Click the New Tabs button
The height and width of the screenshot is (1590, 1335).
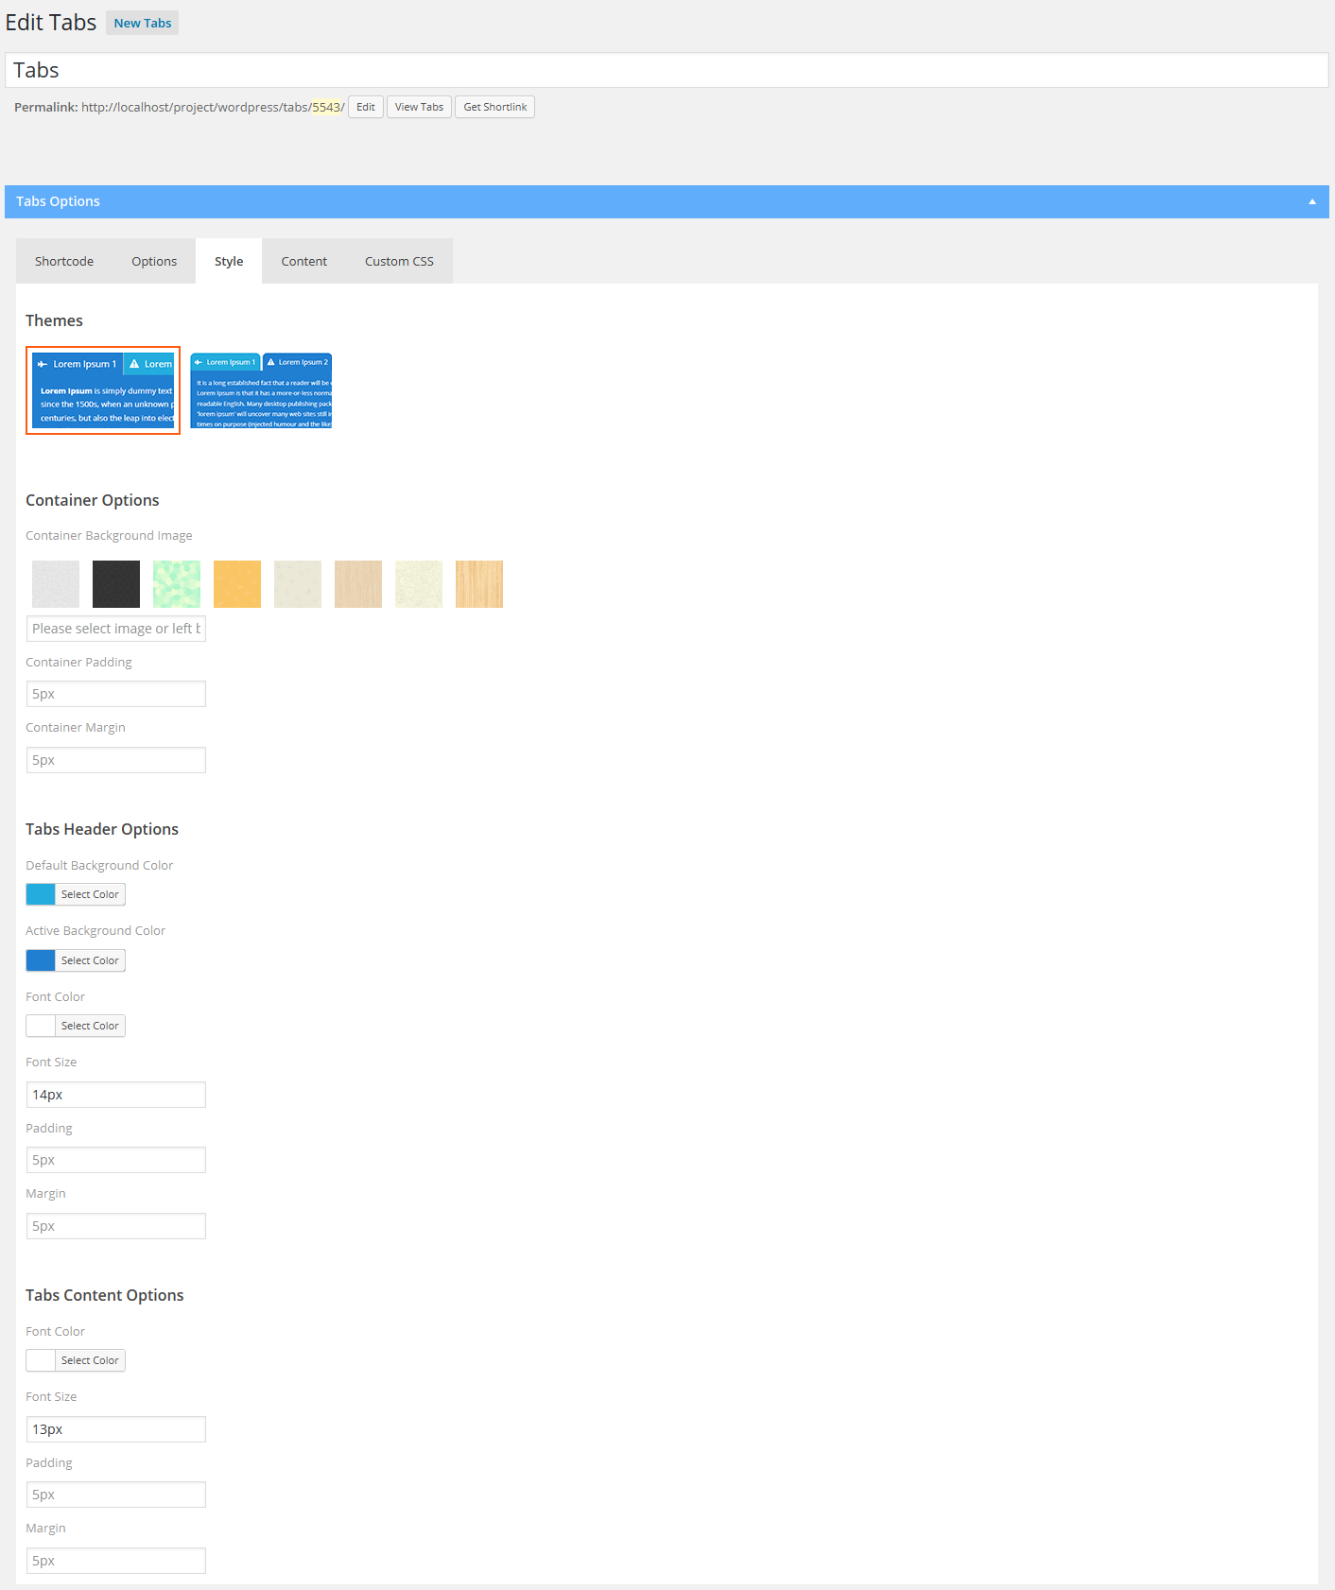(x=143, y=23)
